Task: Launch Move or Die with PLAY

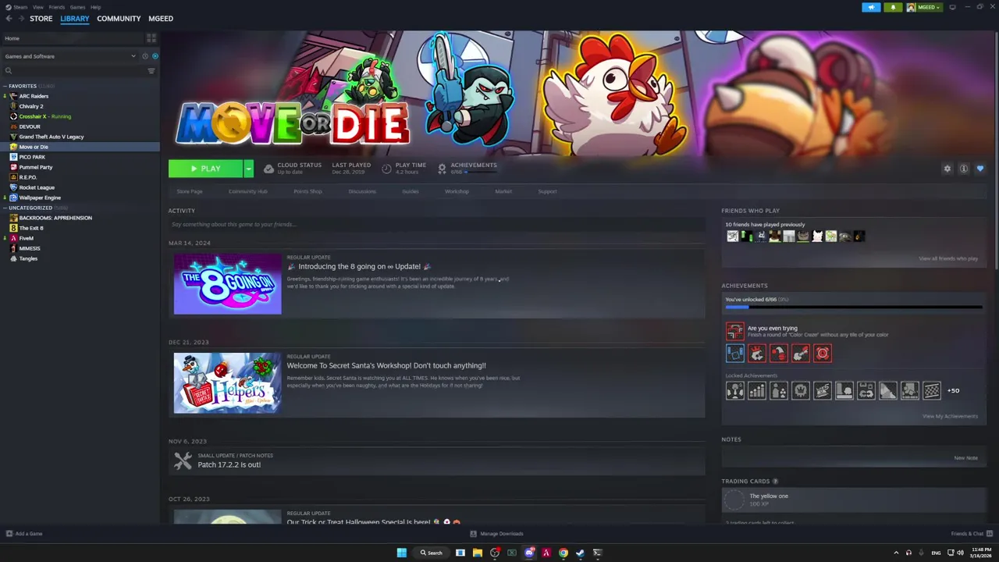Action: (206, 169)
